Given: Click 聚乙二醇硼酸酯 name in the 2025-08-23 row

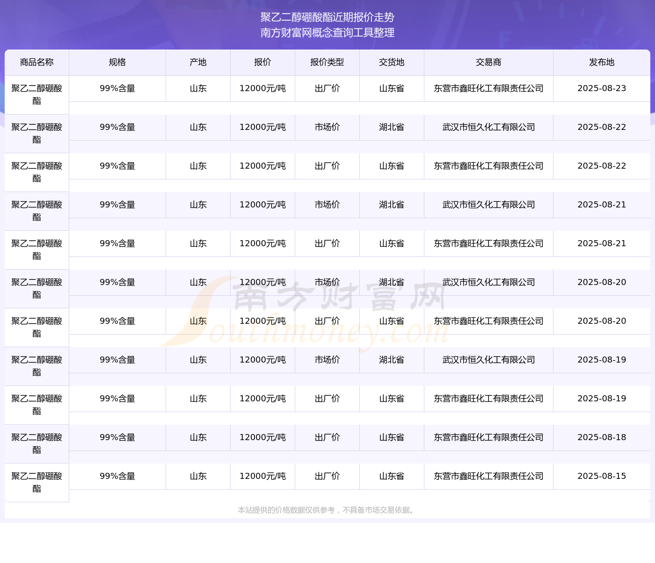Looking at the screenshot, I should click(x=36, y=94).
